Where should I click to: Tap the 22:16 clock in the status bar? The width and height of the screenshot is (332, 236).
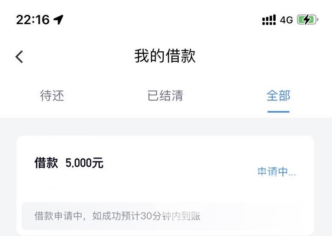coord(33,20)
